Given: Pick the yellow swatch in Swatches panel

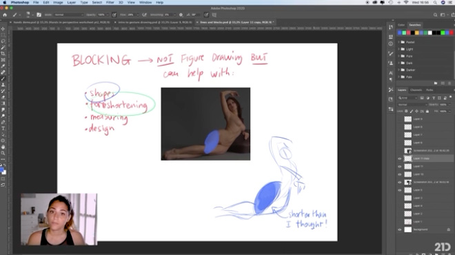Looking at the screenshot, I should 416,33.
